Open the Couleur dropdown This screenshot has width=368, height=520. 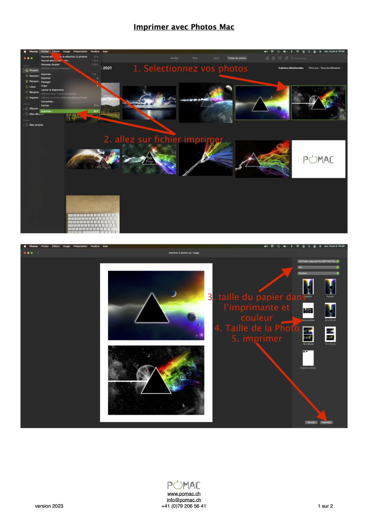pos(318,273)
